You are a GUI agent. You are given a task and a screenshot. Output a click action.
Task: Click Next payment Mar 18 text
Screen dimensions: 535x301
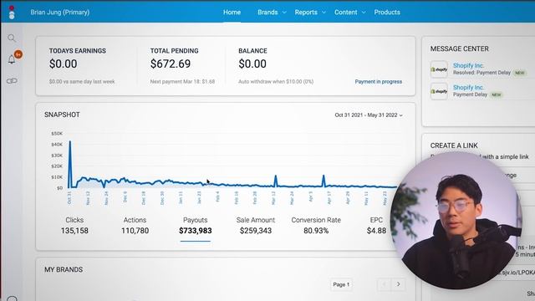coord(182,82)
